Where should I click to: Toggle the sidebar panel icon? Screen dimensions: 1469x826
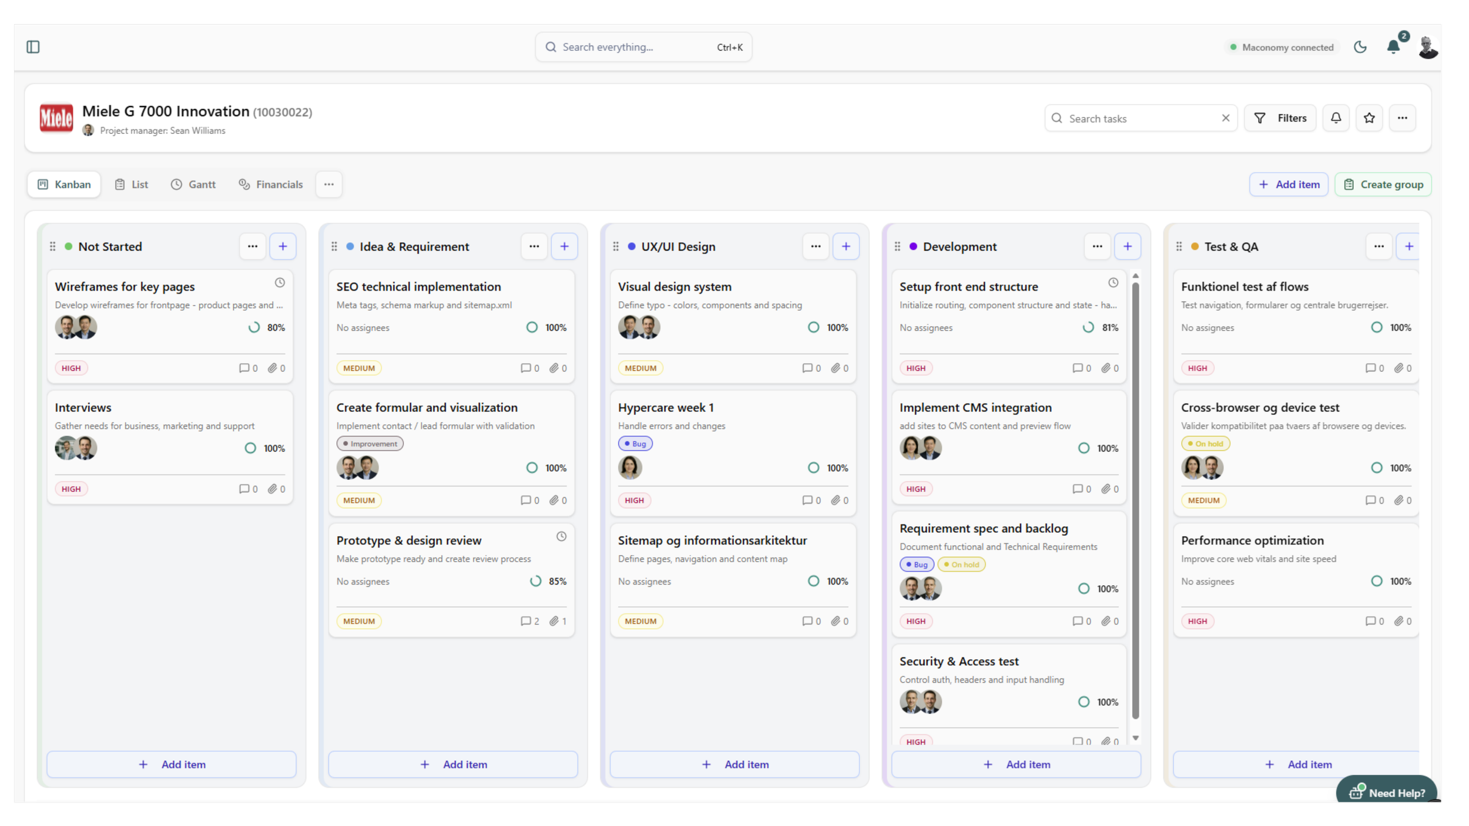click(x=33, y=47)
